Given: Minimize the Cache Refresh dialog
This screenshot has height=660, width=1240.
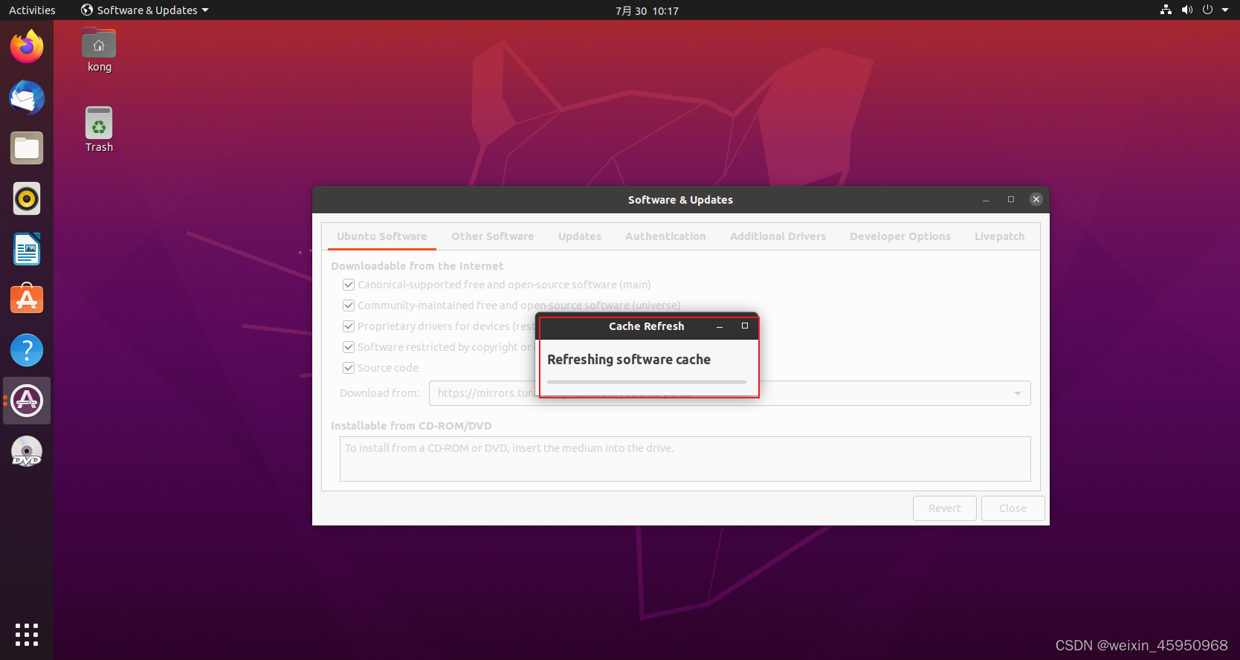Looking at the screenshot, I should pyautogui.click(x=720, y=326).
